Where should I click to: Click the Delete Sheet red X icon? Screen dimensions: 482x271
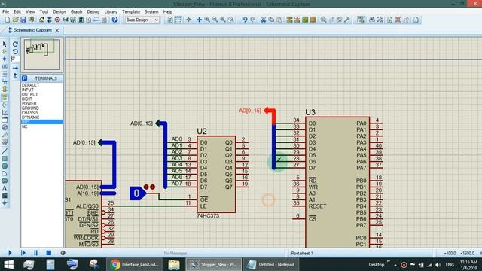[x=398, y=20]
